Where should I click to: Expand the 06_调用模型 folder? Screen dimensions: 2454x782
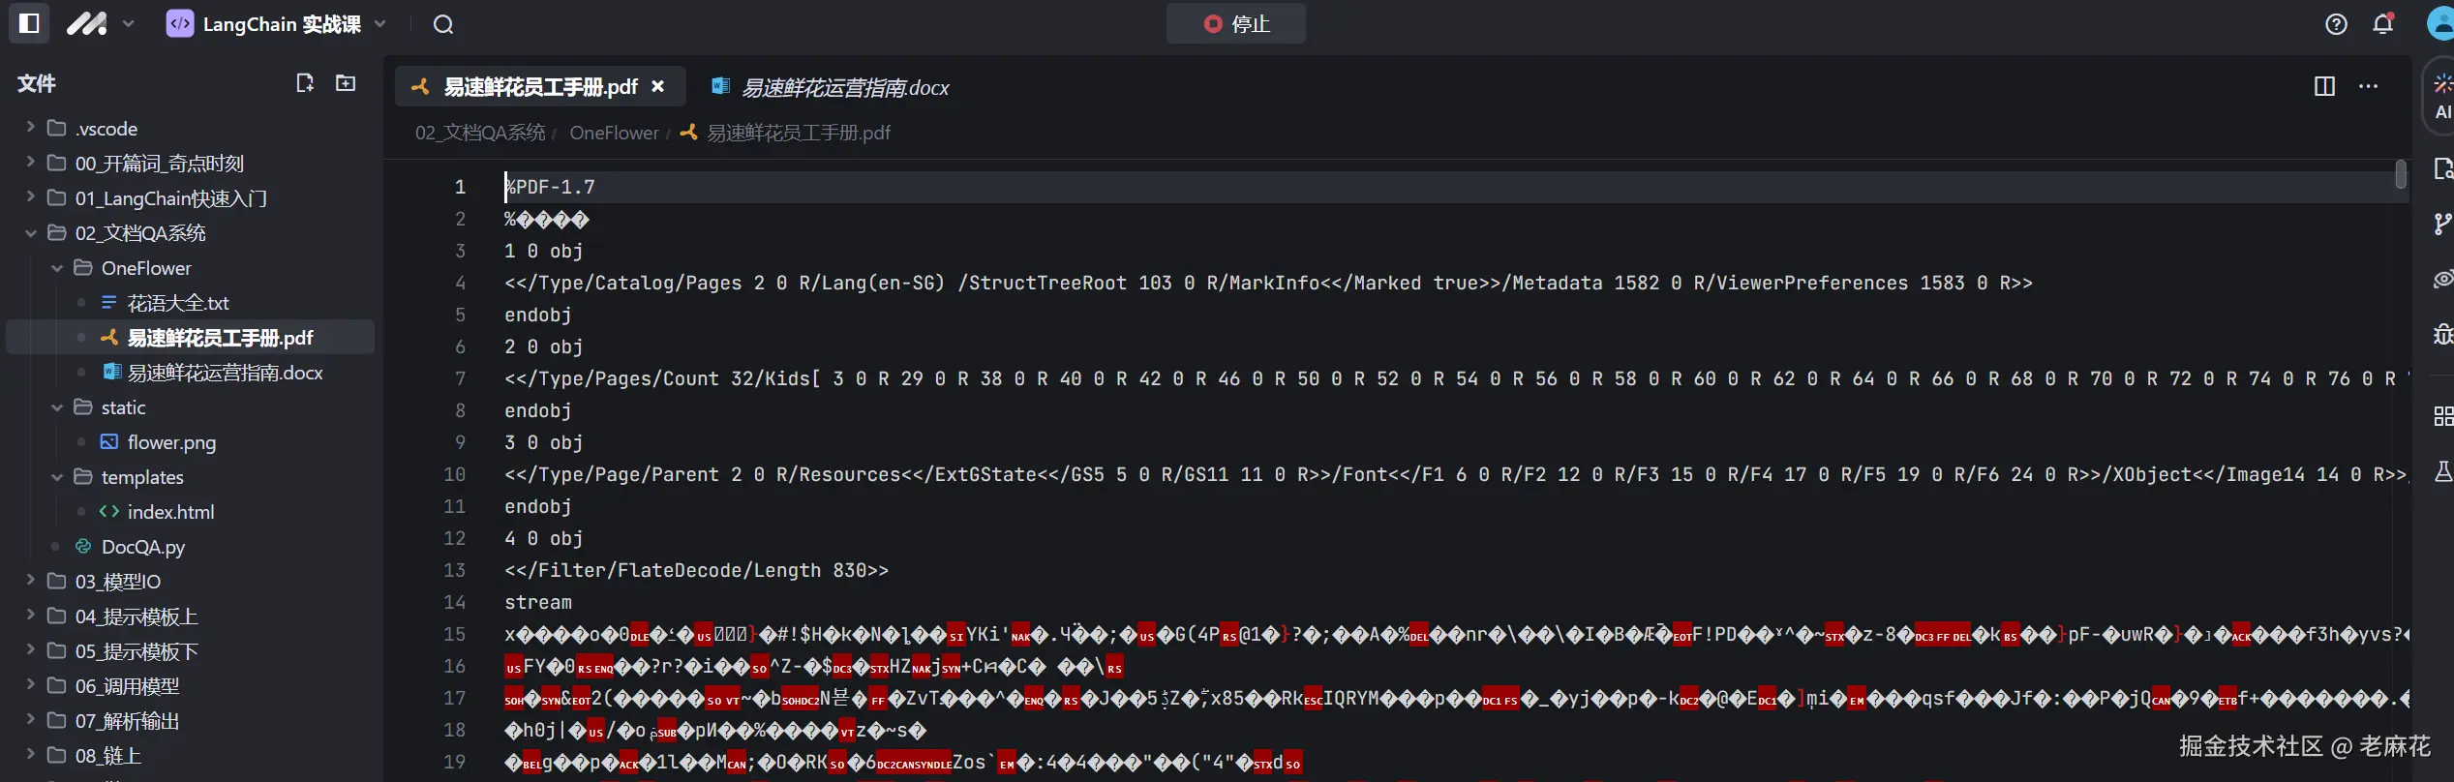click(31, 685)
